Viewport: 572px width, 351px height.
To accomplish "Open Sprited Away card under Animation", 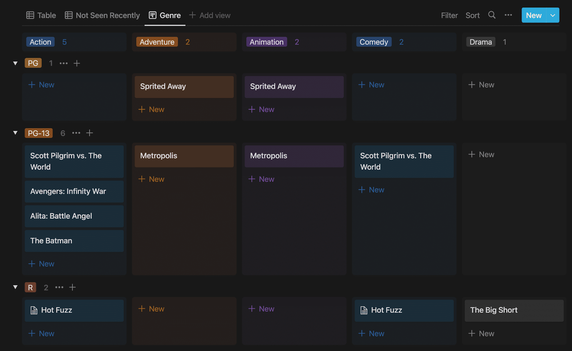I will [x=294, y=87].
